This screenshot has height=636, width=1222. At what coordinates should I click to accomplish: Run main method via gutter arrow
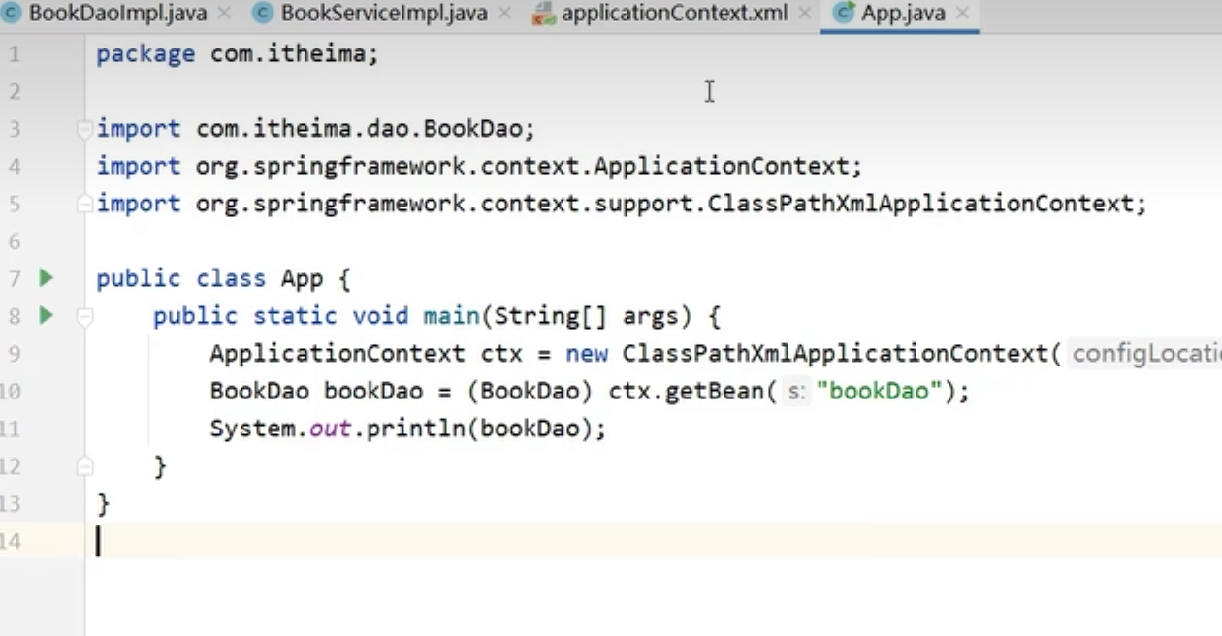coord(46,315)
